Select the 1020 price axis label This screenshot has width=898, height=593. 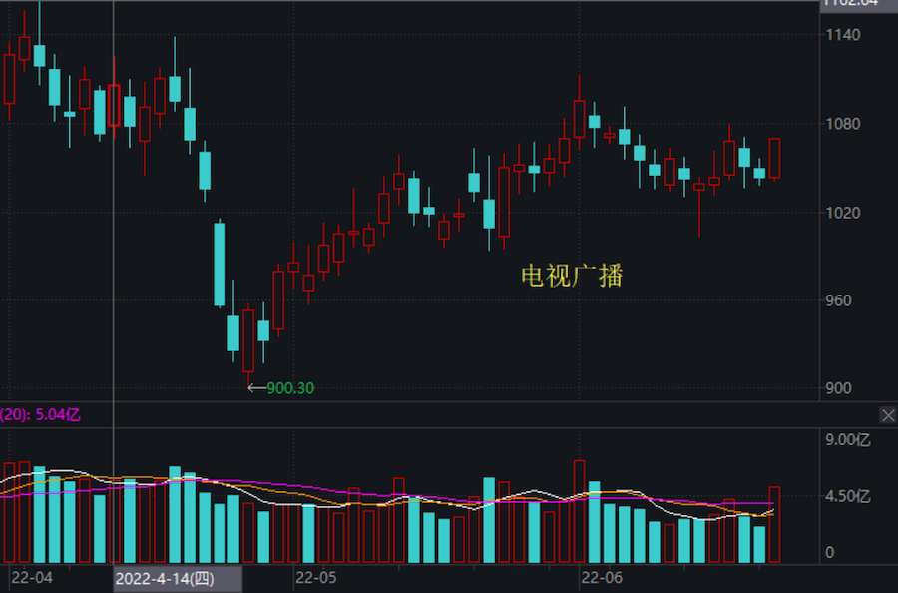tap(843, 213)
